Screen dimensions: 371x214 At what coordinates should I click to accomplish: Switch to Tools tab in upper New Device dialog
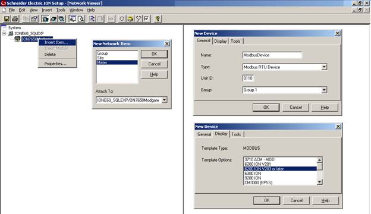point(235,41)
